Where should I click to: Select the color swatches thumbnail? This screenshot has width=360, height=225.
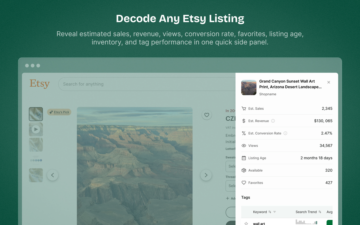tap(36, 160)
